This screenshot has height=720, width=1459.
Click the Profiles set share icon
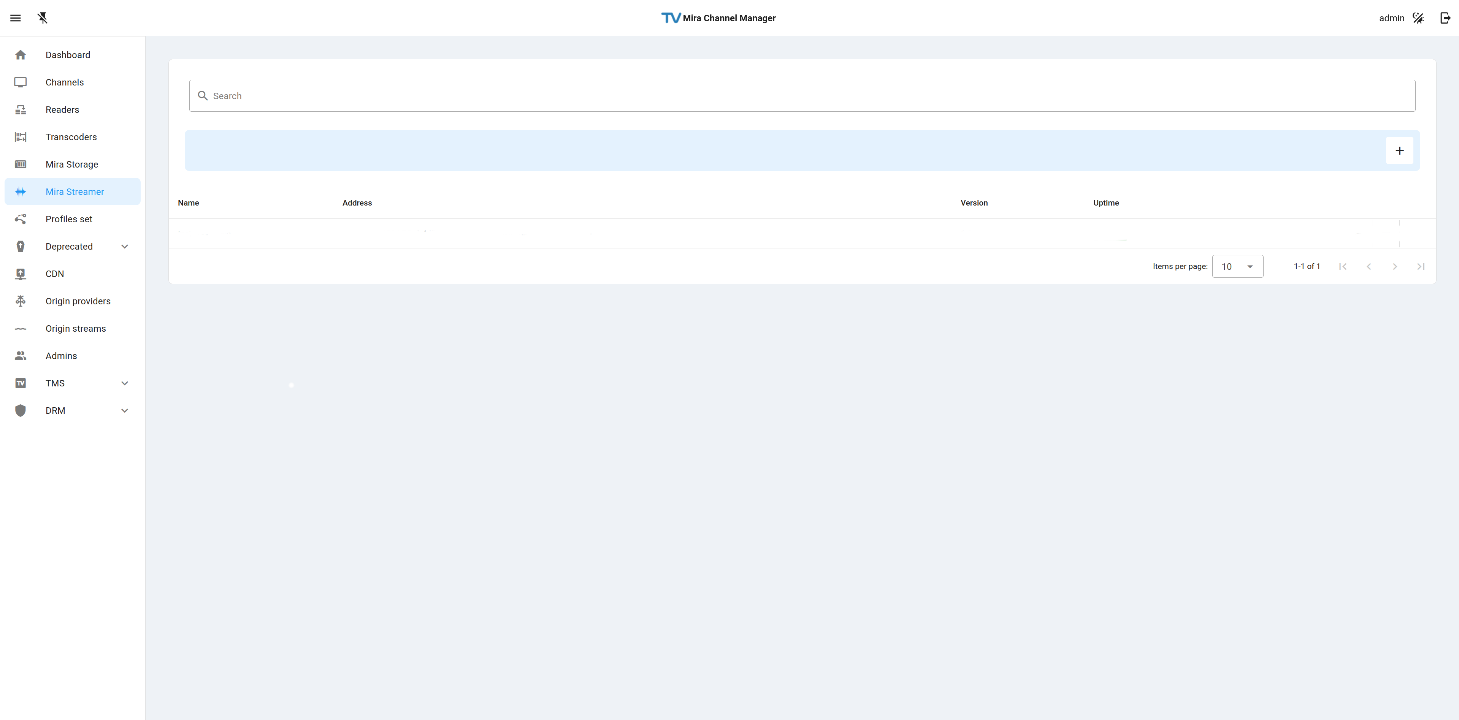point(21,219)
